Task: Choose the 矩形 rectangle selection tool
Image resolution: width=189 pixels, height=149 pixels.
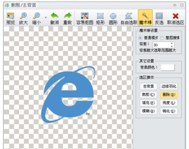Action: [x=100, y=18]
